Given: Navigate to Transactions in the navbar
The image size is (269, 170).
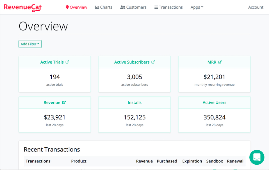Looking at the screenshot, I should (168, 7).
